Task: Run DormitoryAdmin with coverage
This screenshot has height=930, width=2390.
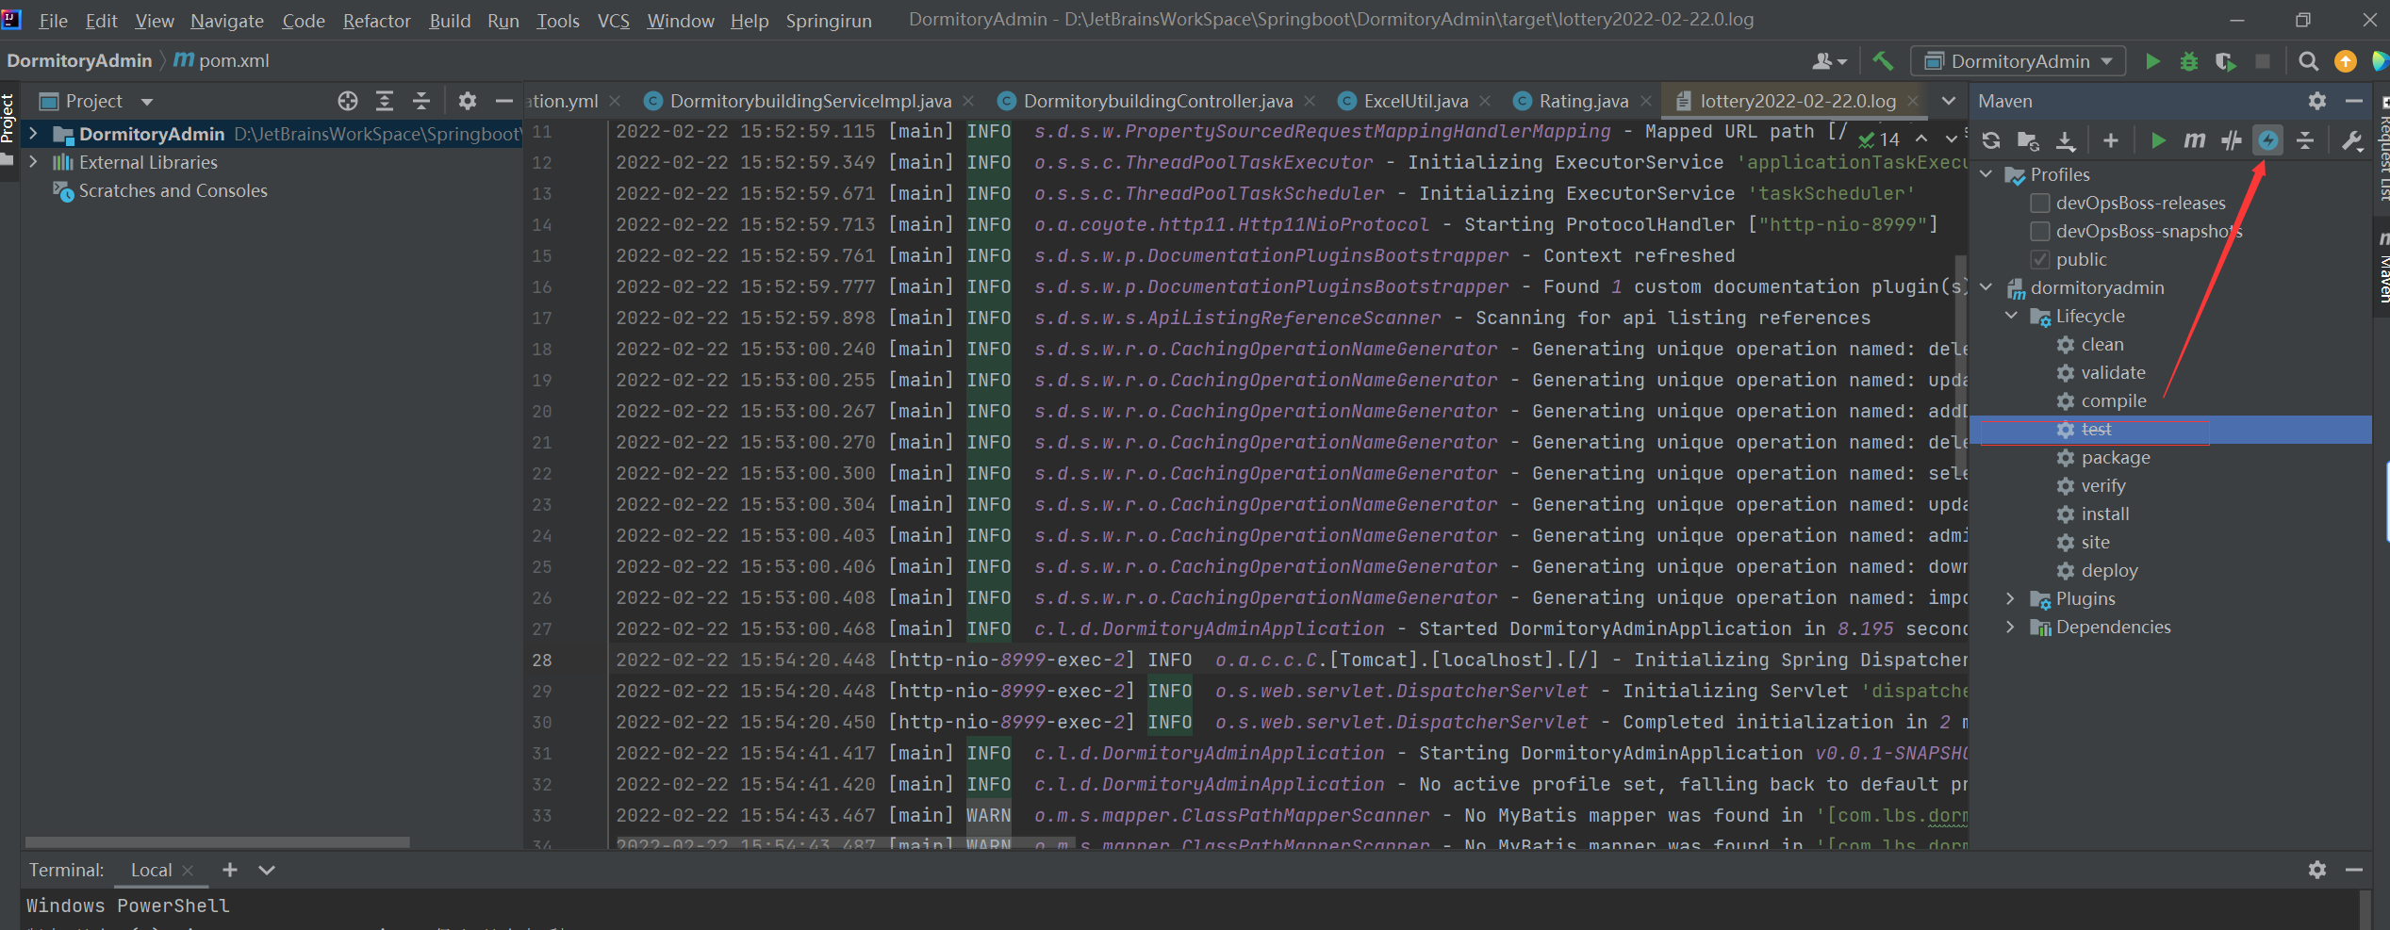Action: pos(2226,61)
